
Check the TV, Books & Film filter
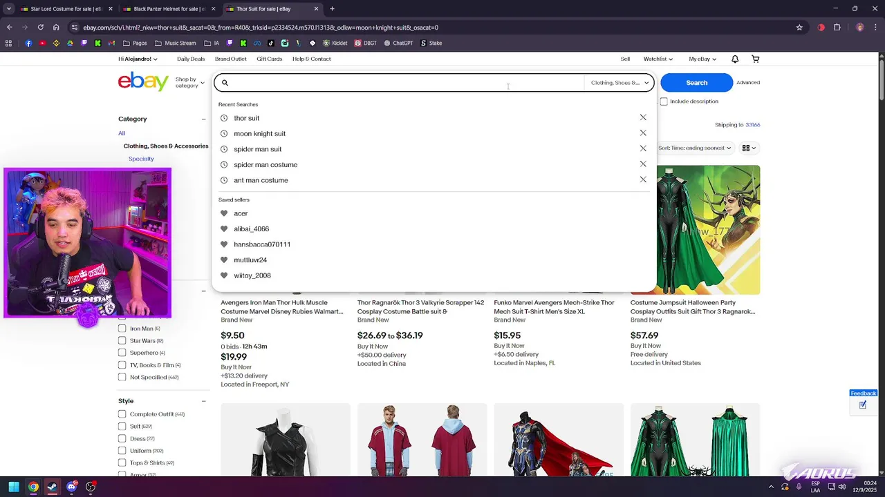coord(122,365)
